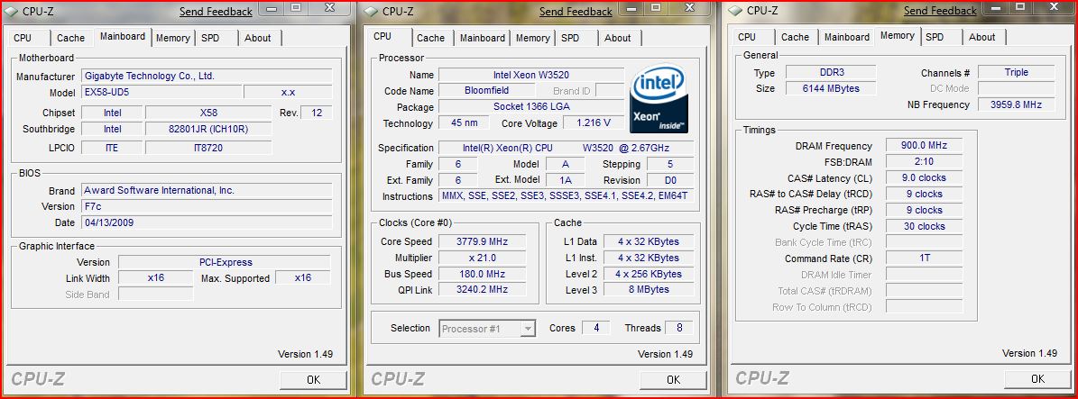Minimize the right Memory CPU-Z window
The image size is (1078, 399).
point(996,7)
